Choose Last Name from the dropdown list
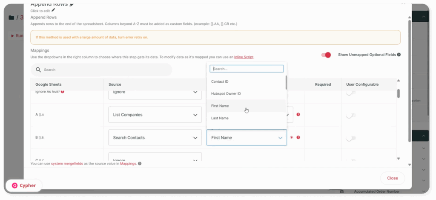Screen dimensions: 436x200 tap(246, 118)
